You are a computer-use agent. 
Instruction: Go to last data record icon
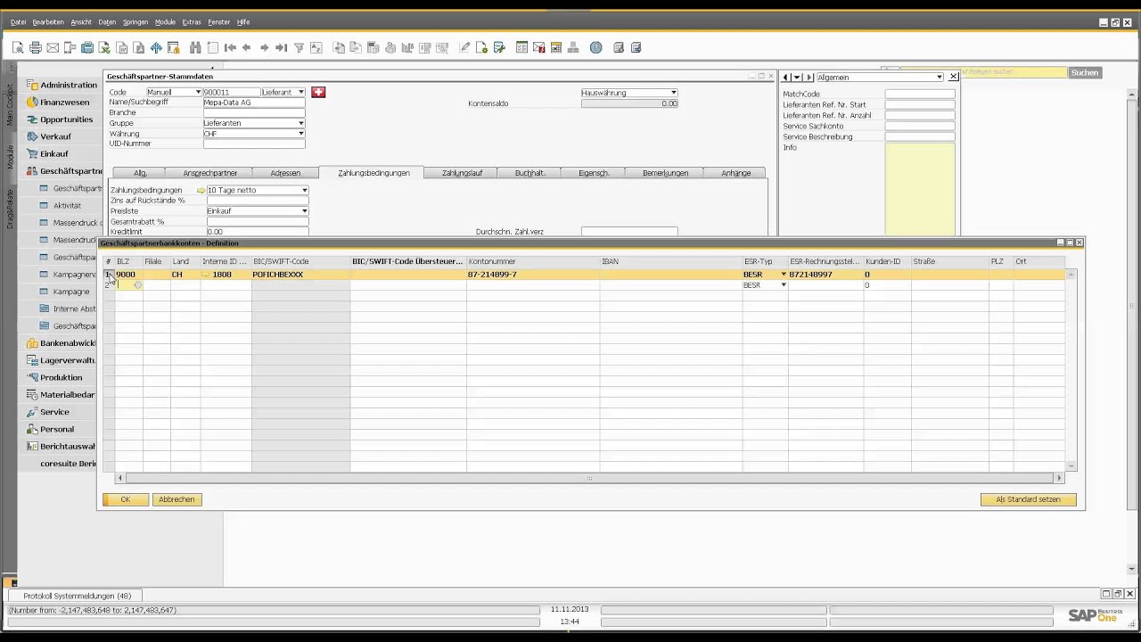[281, 47]
